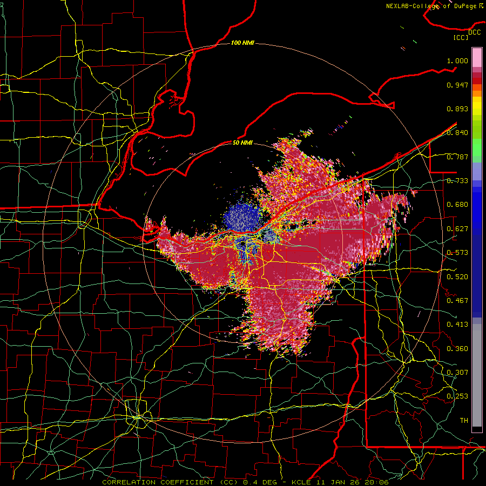Screen dimensions: 486x486
Task: Select the 0.627 scale value
Action: 457,229
